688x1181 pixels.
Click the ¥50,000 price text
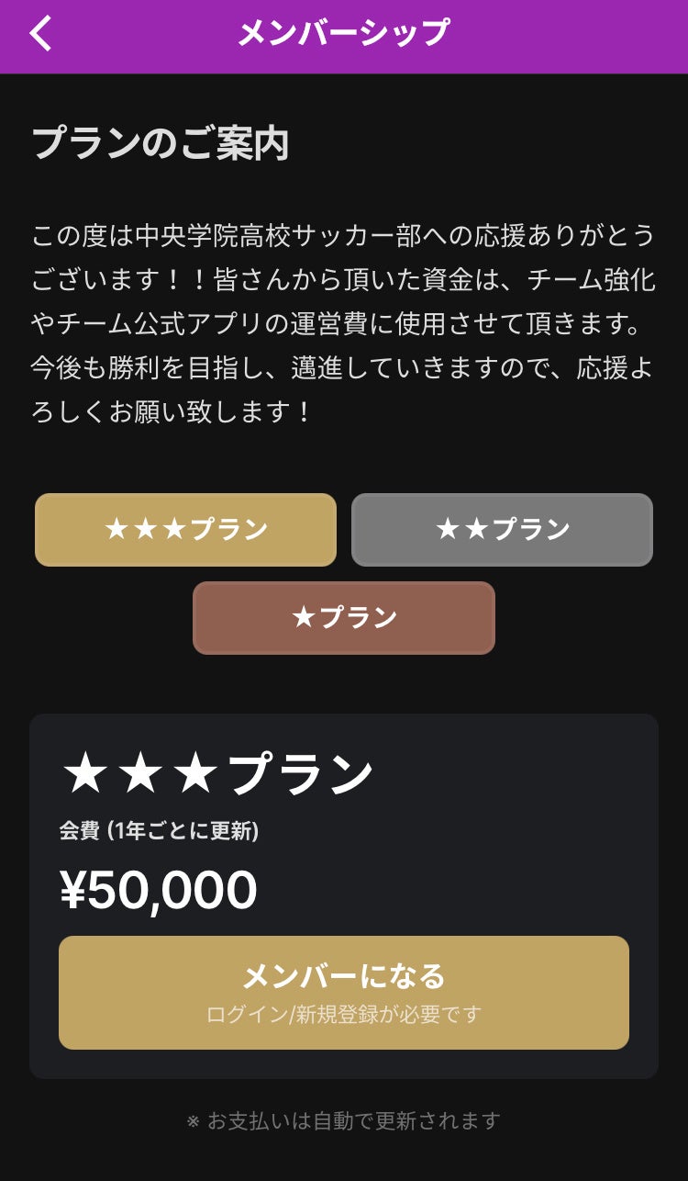(159, 890)
